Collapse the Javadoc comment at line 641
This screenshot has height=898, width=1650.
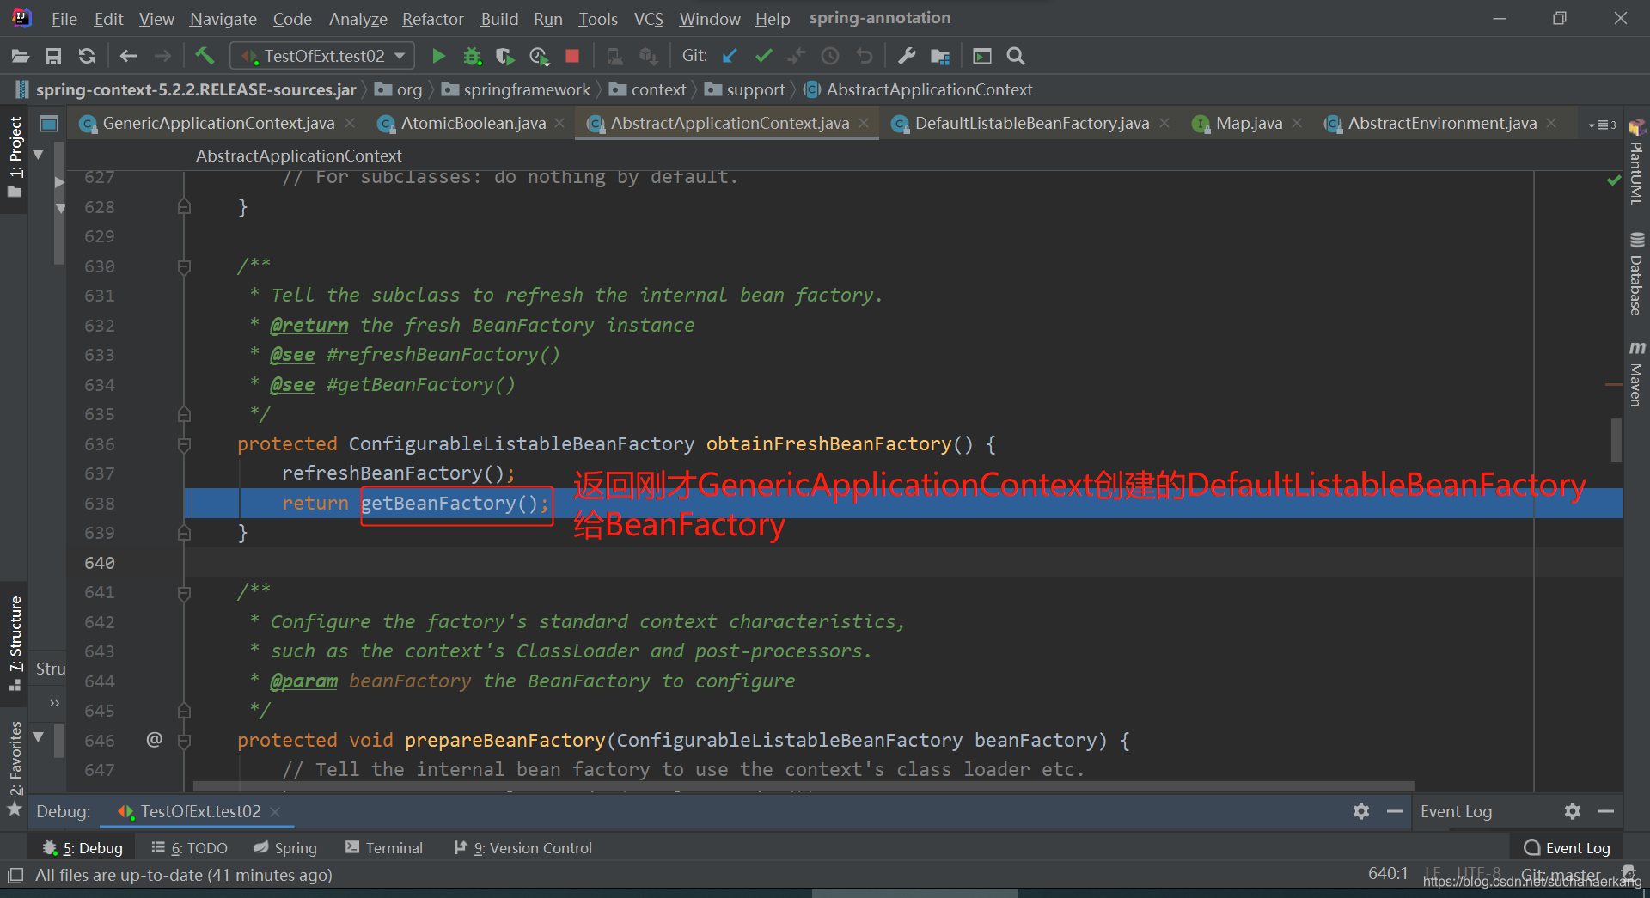(x=184, y=592)
